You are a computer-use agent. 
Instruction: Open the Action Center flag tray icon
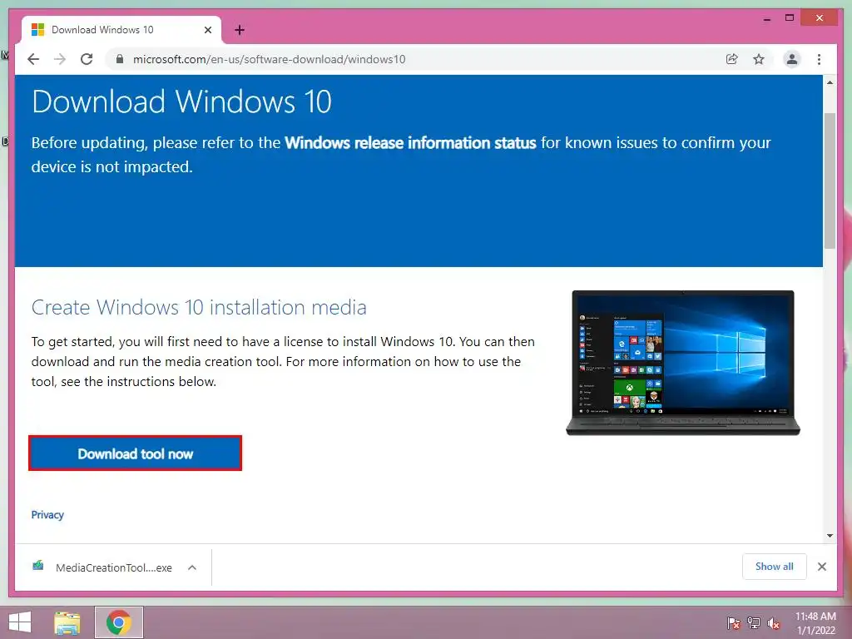point(733,623)
